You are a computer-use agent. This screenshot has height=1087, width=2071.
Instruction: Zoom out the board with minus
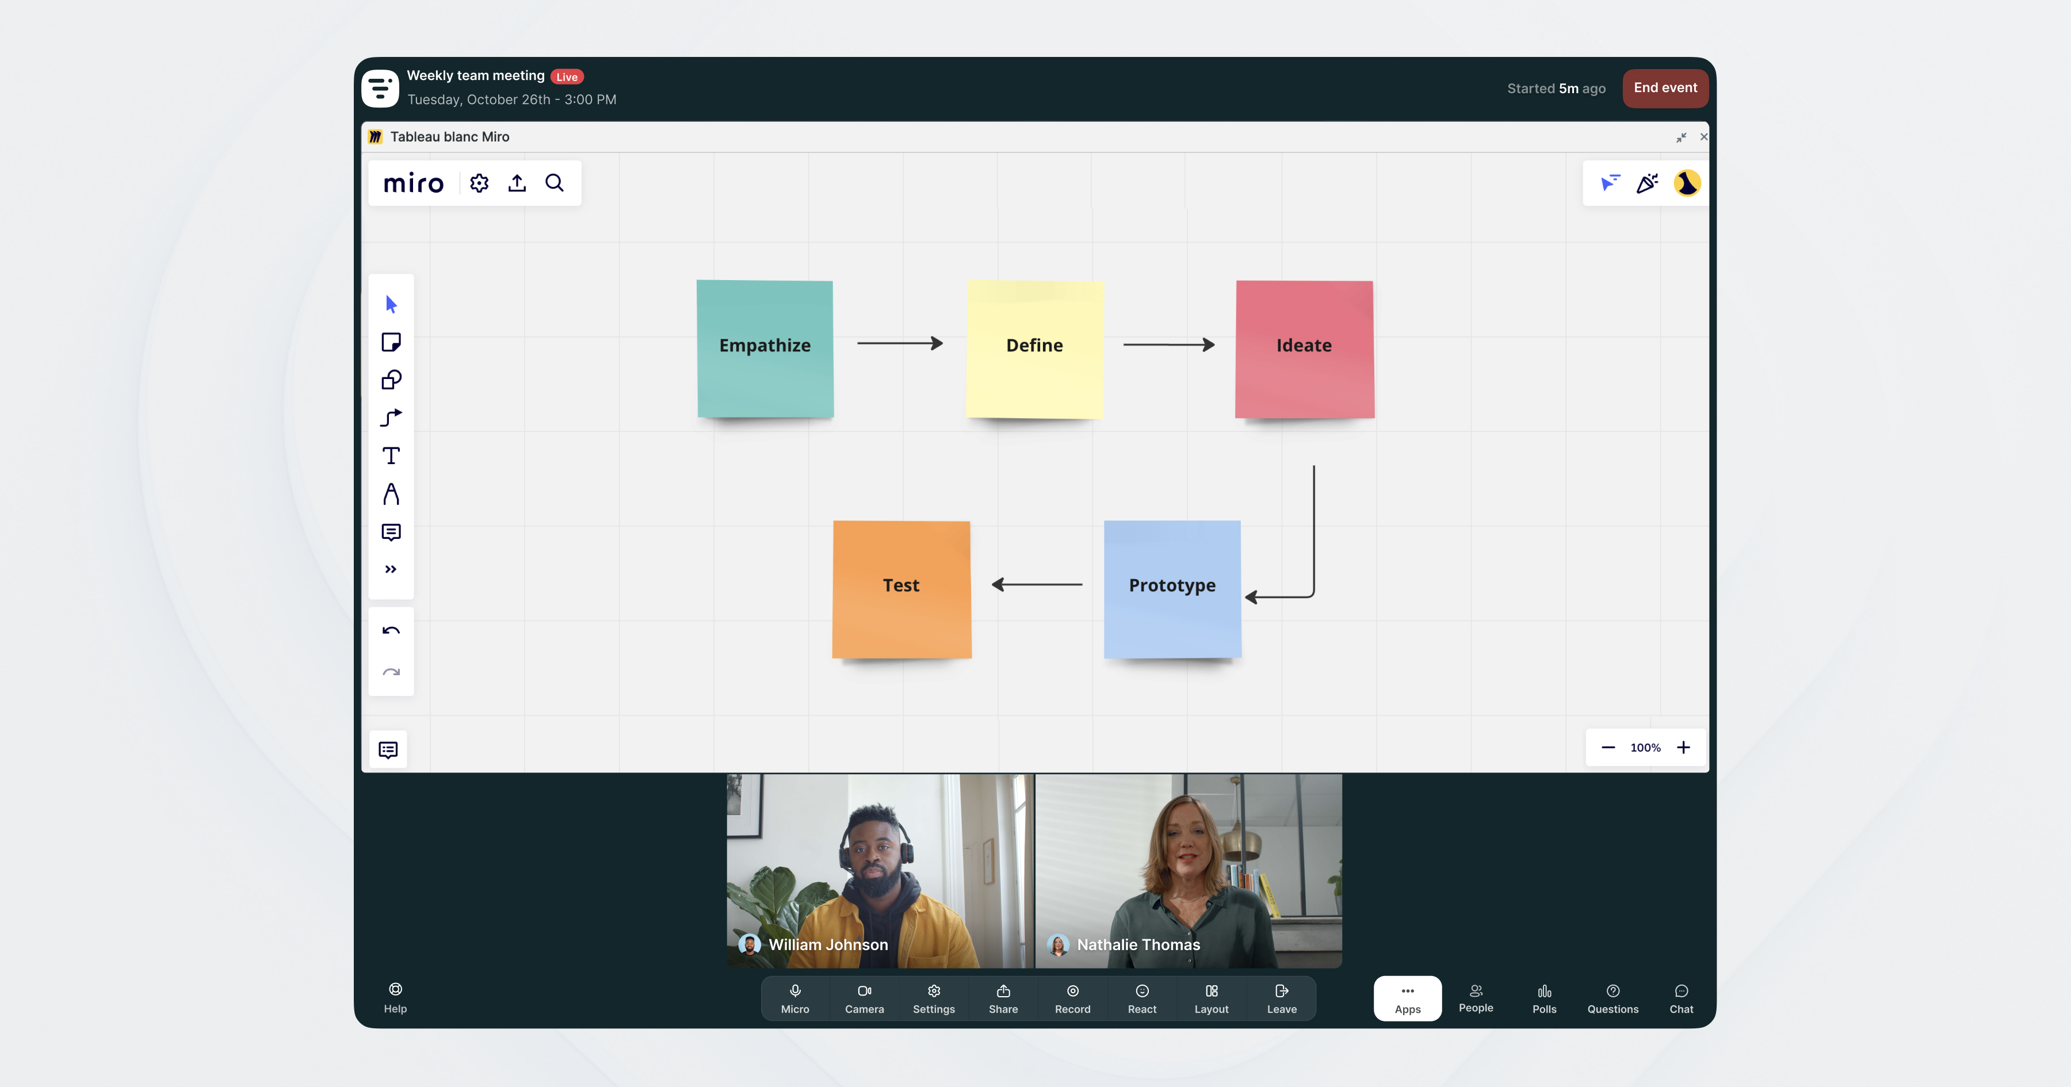(1608, 748)
